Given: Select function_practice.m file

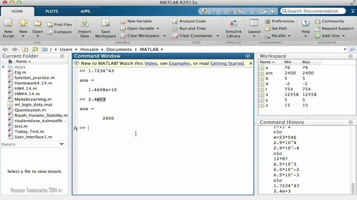Looking at the screenshot, I should 34,78.
